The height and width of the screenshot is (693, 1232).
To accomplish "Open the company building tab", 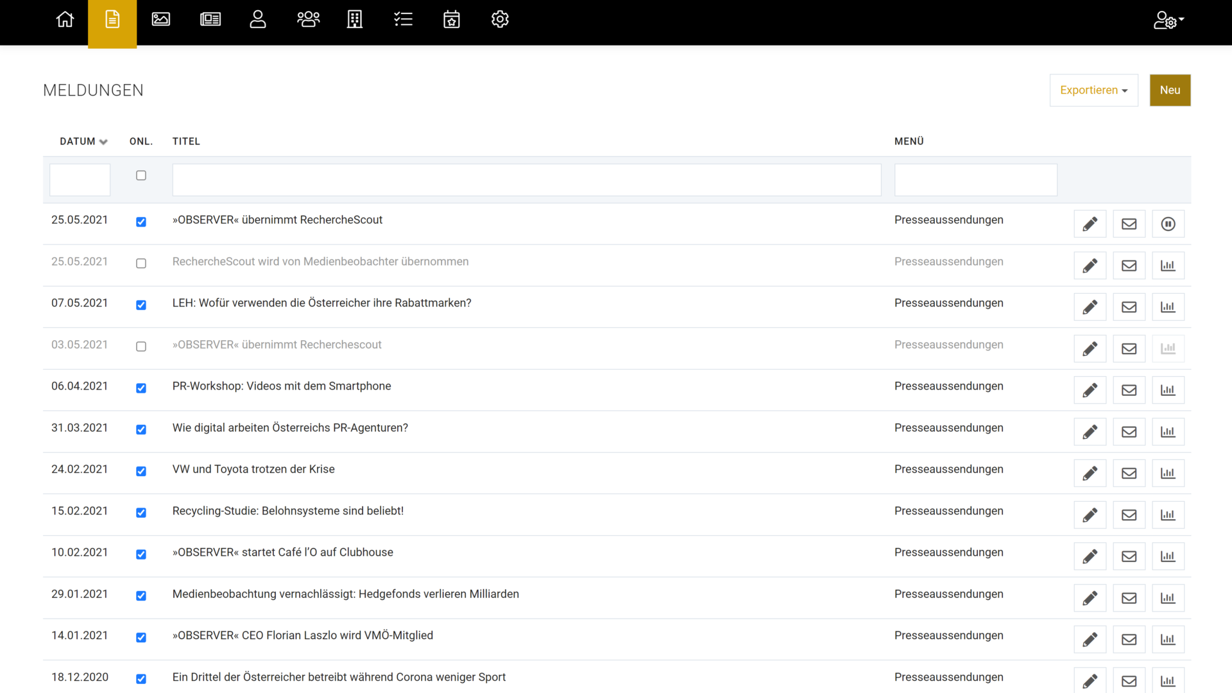I will [x=355, y=20].
